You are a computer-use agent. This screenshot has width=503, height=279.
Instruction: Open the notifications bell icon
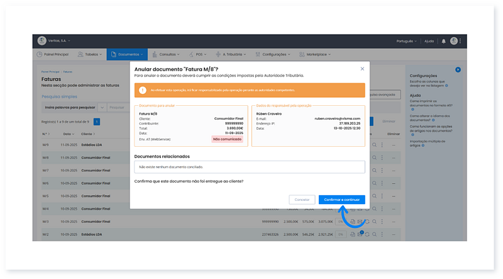click(x=443, y=41)
